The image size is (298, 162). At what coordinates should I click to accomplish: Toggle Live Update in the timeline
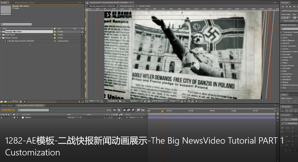(114, 110)
